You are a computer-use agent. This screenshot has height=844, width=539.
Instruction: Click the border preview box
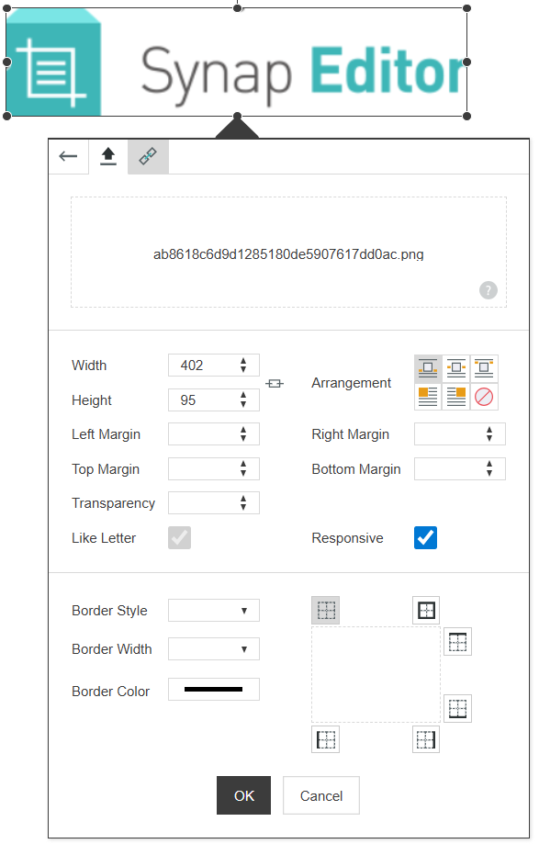pos(376,674)
